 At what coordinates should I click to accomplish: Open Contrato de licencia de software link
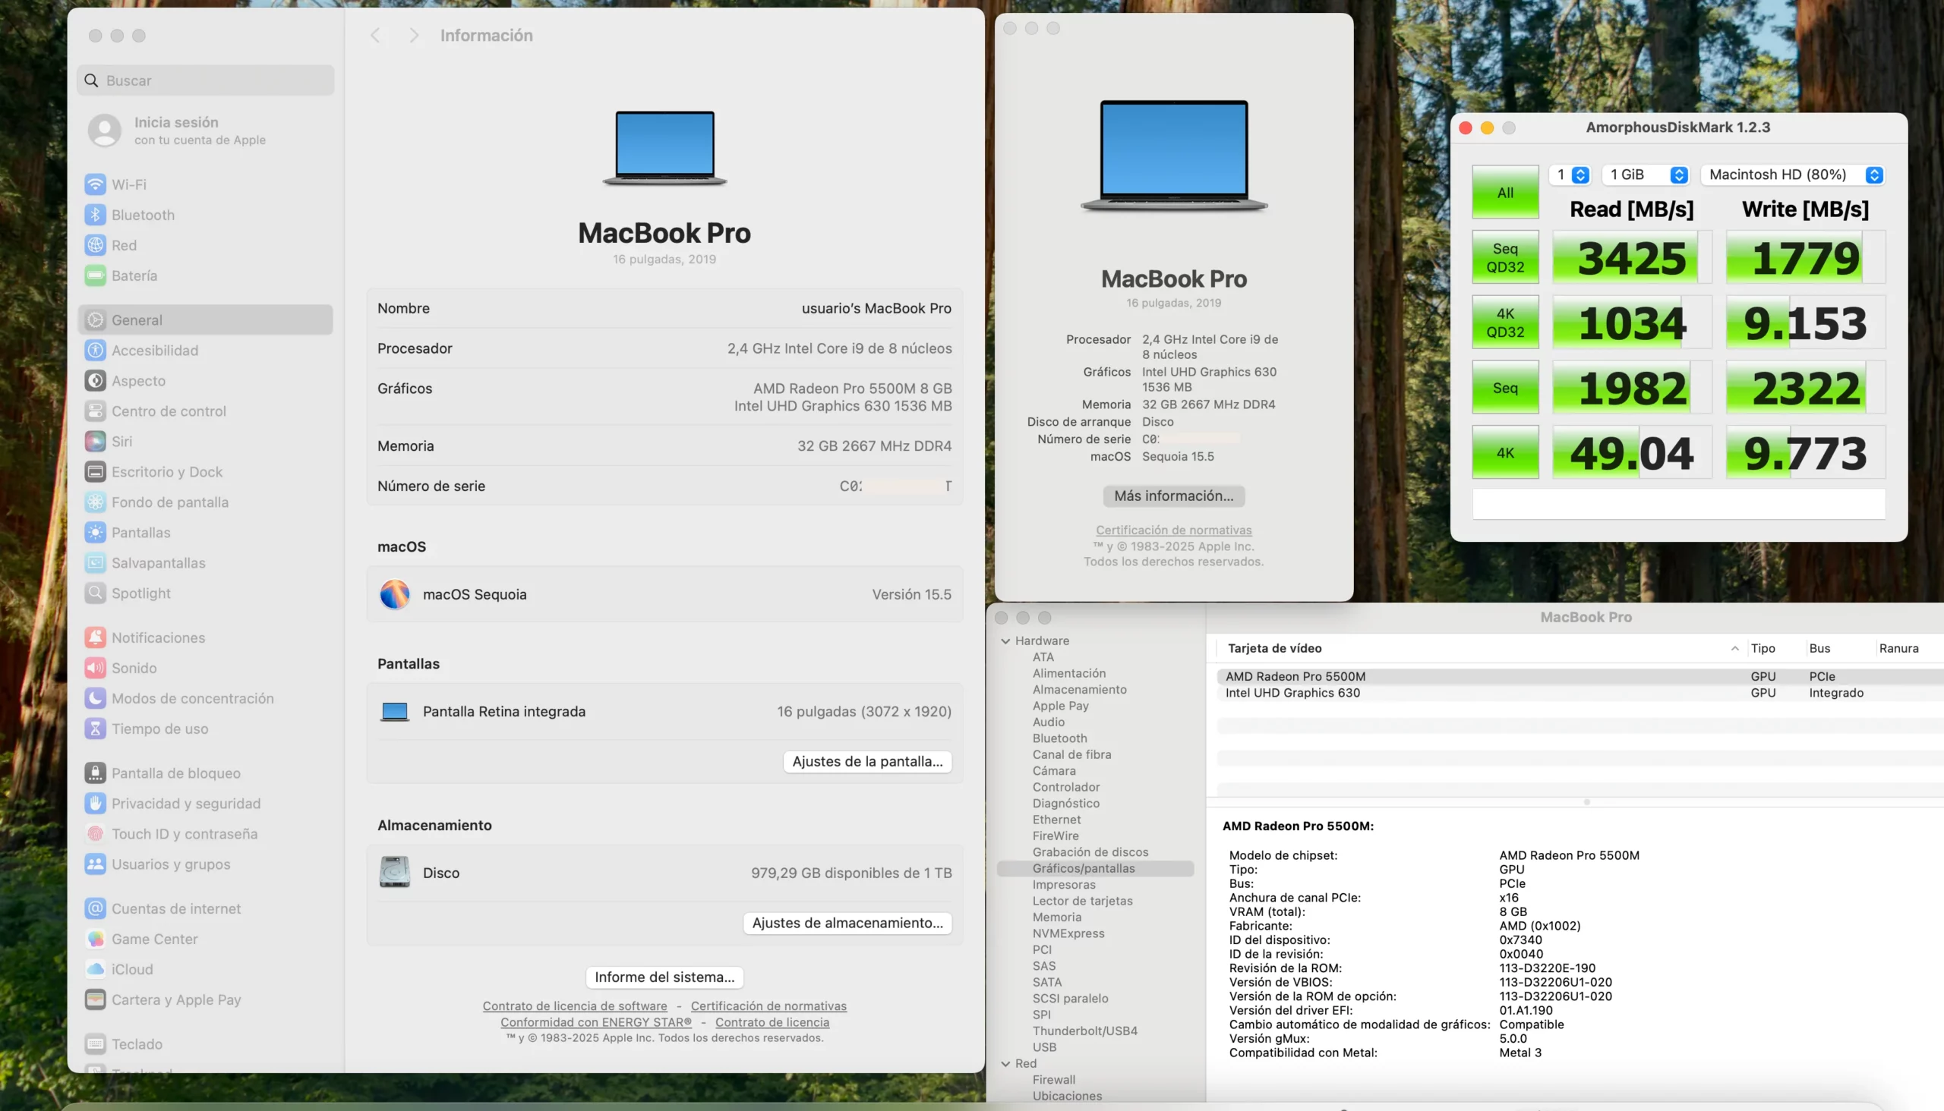575,1006
